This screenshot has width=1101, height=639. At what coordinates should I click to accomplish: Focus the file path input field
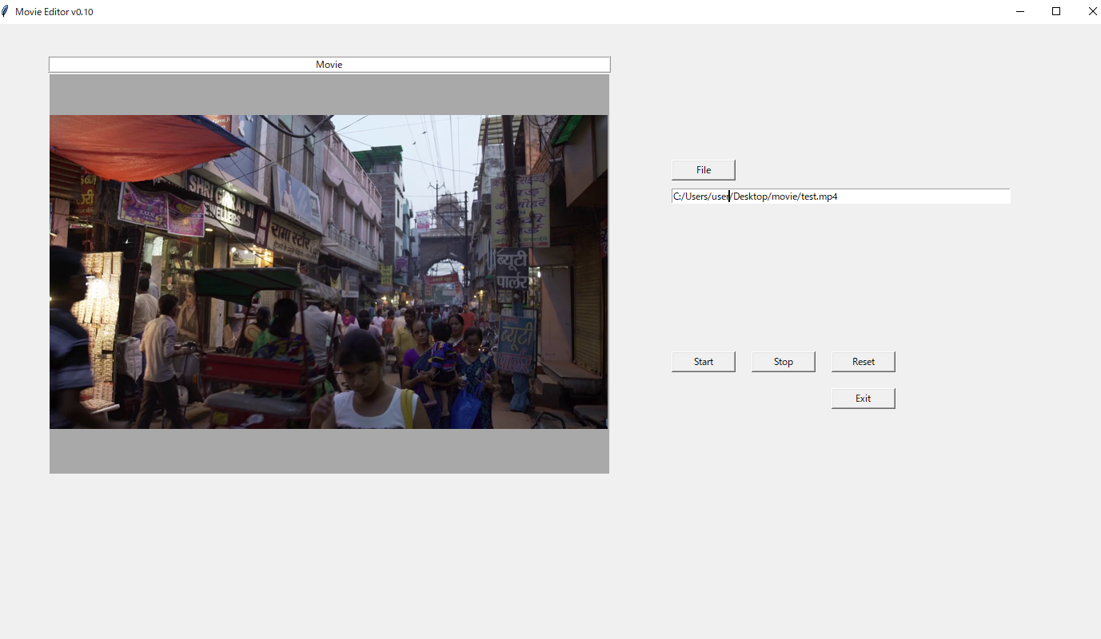click(840, 196)
